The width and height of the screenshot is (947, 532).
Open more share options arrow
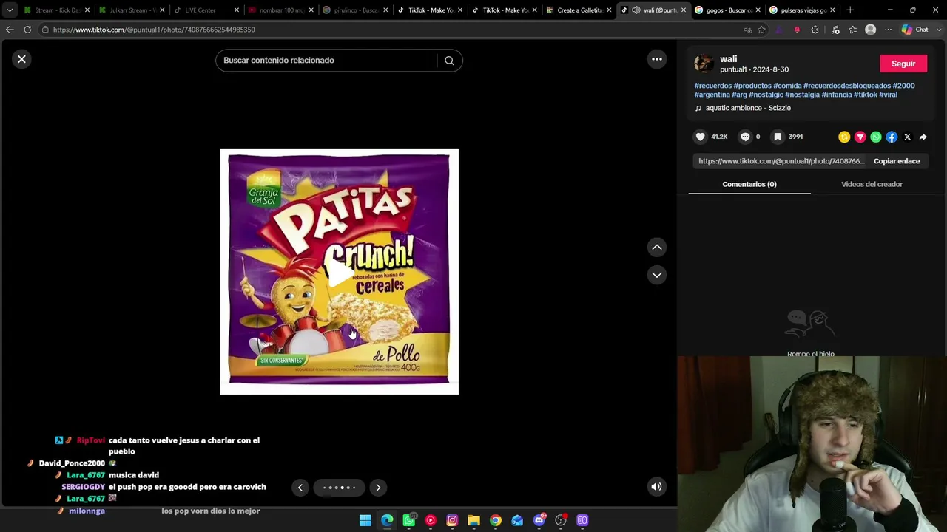click(x=923, y=137)
